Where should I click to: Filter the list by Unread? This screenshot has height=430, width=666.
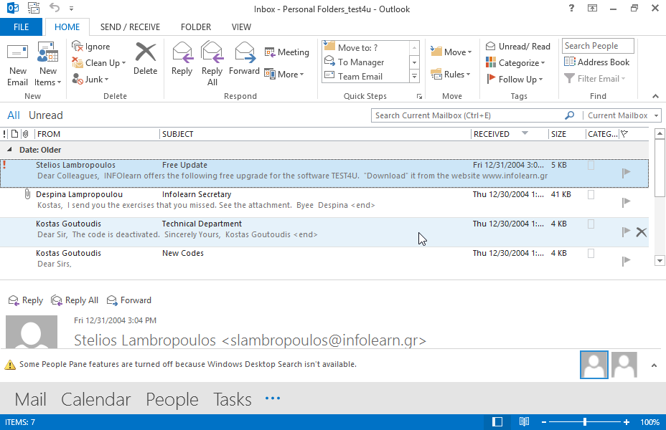(x=46, y=115)
